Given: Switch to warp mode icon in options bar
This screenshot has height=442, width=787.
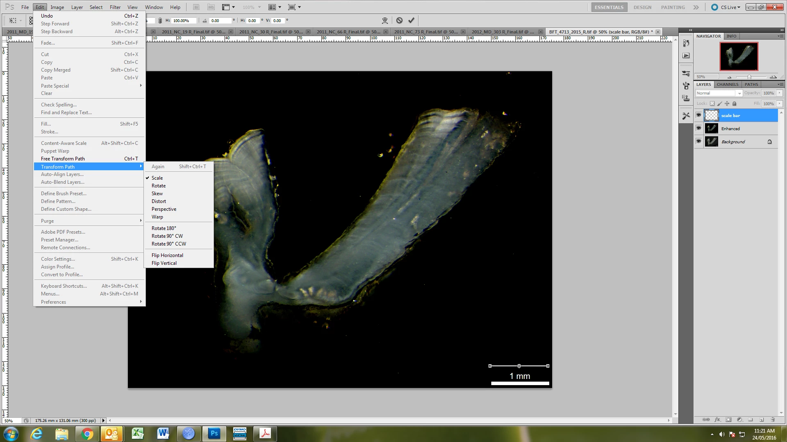Looking at the screenshot, I should (x=384, y=20).
